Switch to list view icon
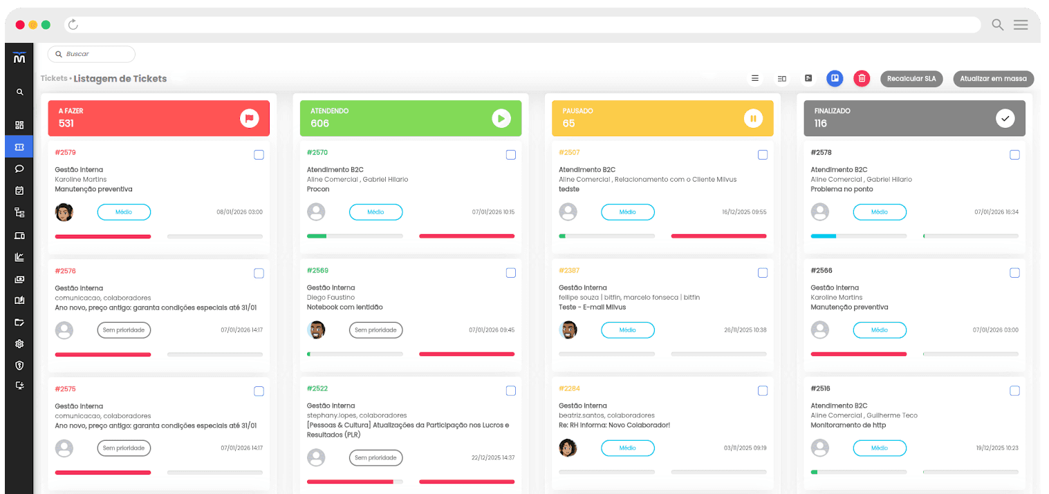The height and width of the screenshot is (494, 1049). 755,79
